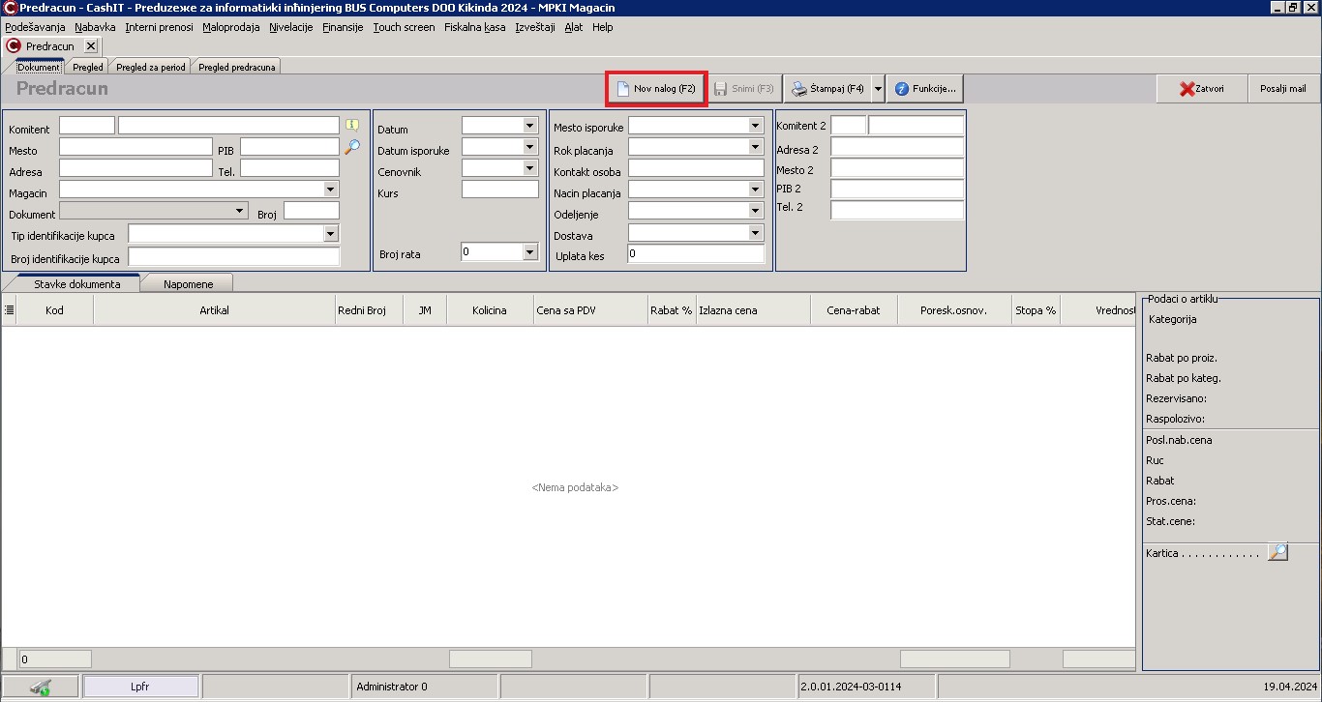Click the Uplata kes input field
The height and width of the screenshot is (702, 1322).
tap(697, 254)
